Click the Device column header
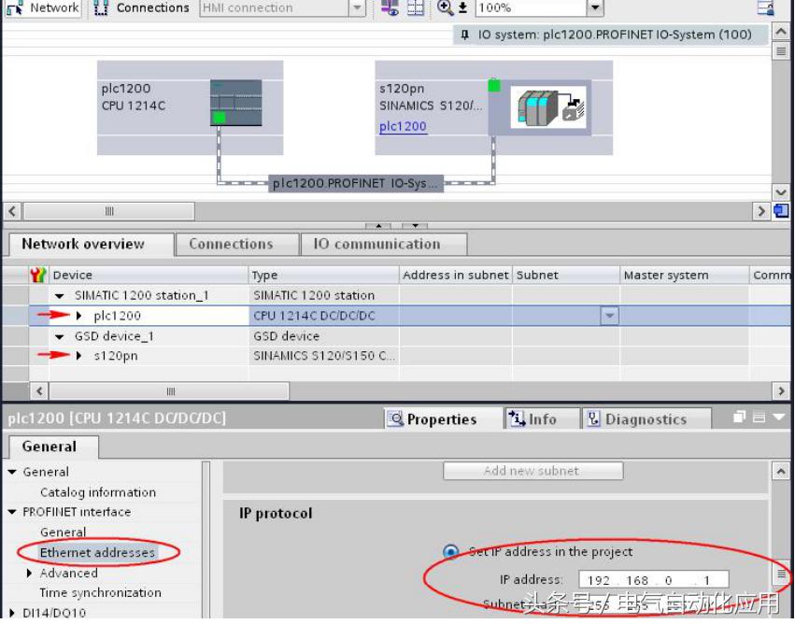Image resolution: width=795 pixels, height=624 pixels. pos(149,276)
